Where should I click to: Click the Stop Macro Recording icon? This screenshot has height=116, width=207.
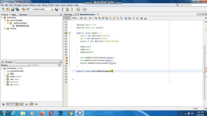tap(137, 18)
